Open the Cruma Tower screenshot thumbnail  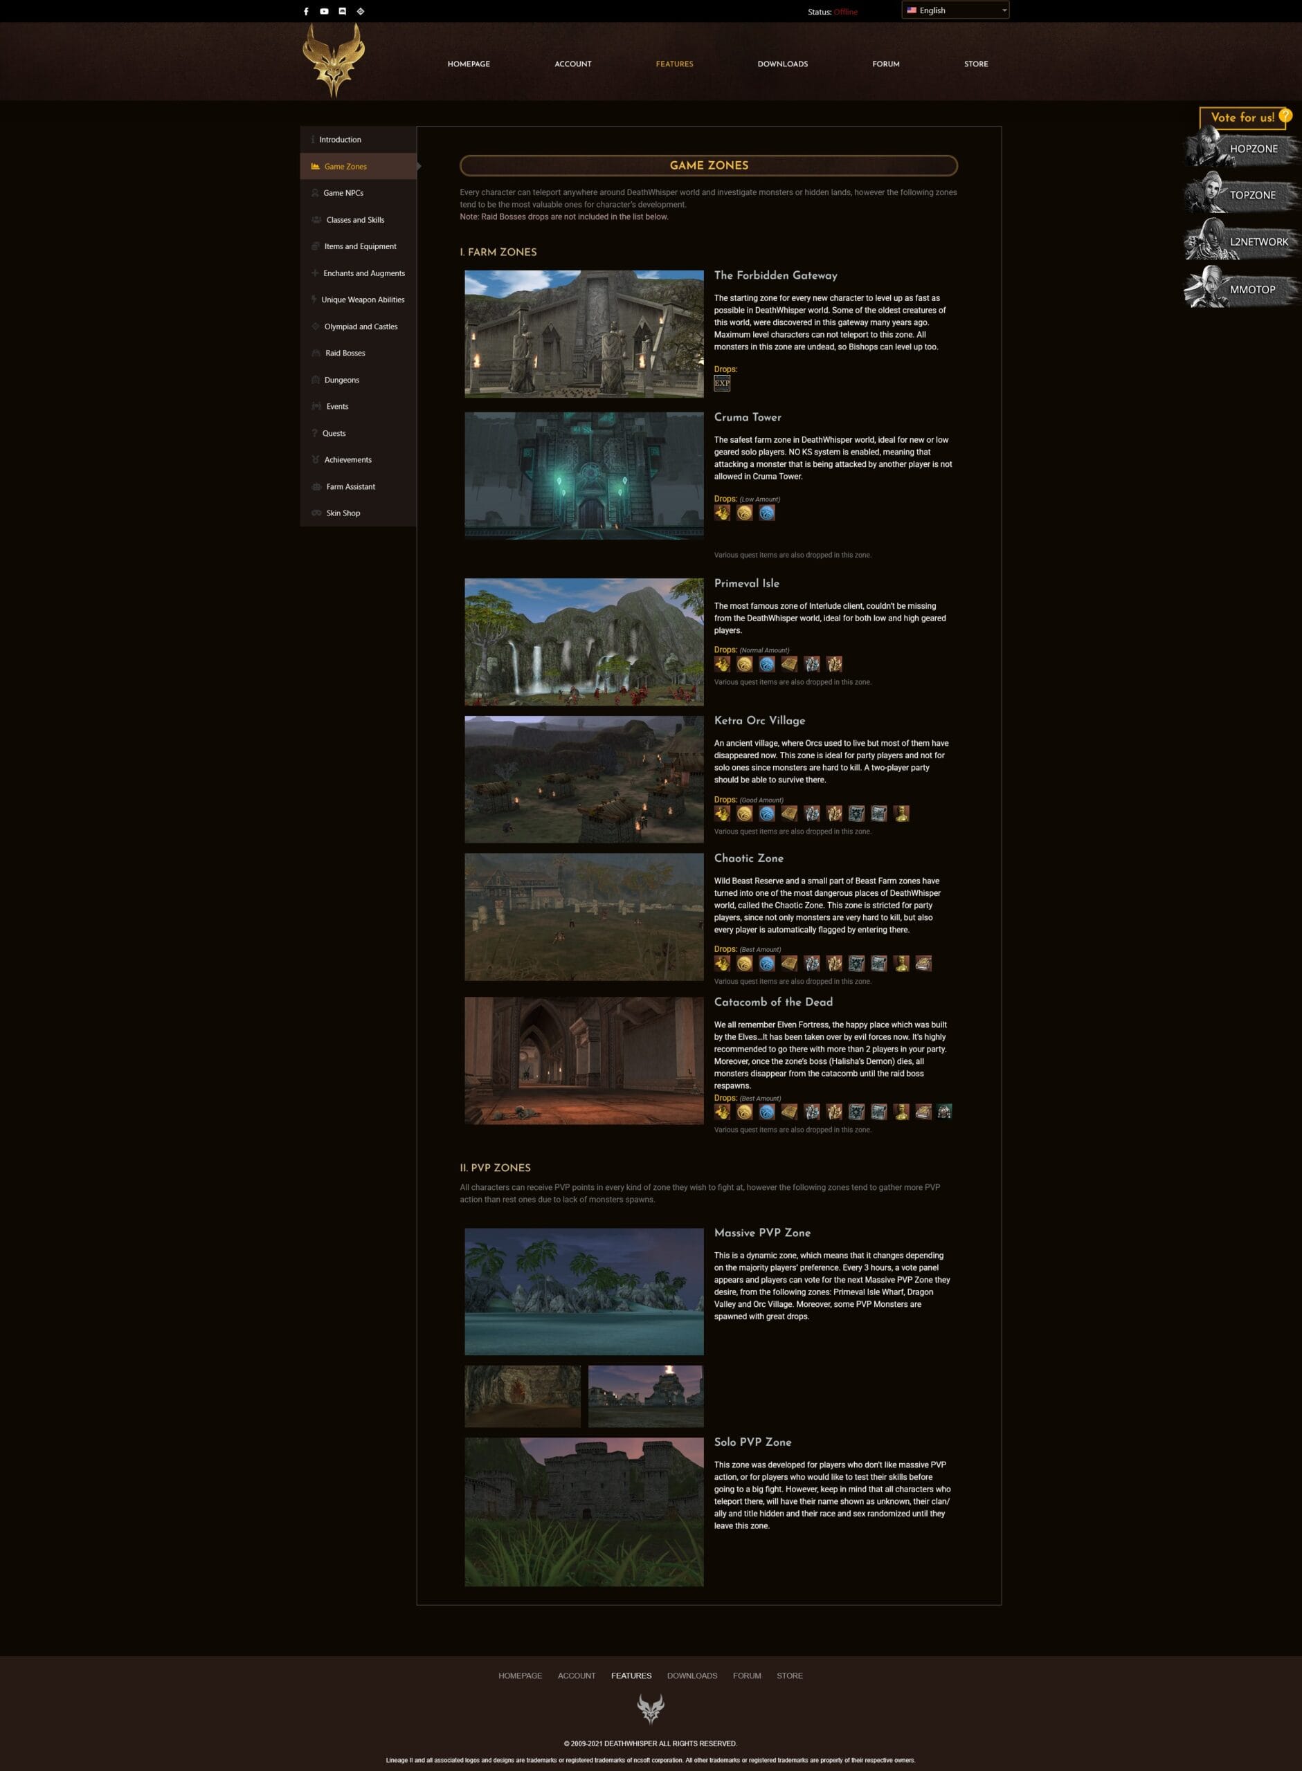(x=584, y=475)
